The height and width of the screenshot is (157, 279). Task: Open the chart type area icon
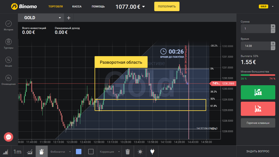6,151
